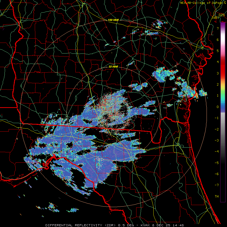
Task: Click the scale value 4
Action: pyautogui.click(x=218, y=62)
